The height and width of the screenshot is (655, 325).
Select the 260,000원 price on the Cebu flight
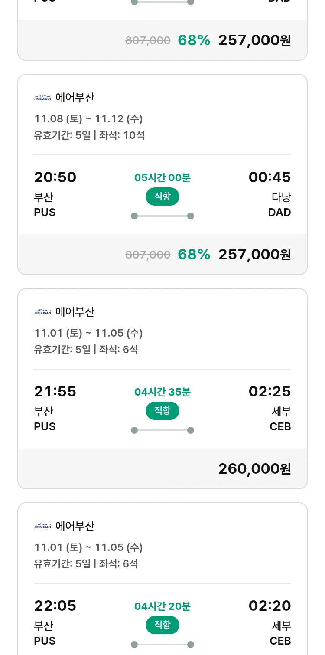tap(254, 469)
